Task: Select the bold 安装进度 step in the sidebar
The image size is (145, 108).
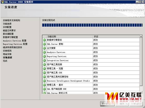Action: (x=8, y=58)
